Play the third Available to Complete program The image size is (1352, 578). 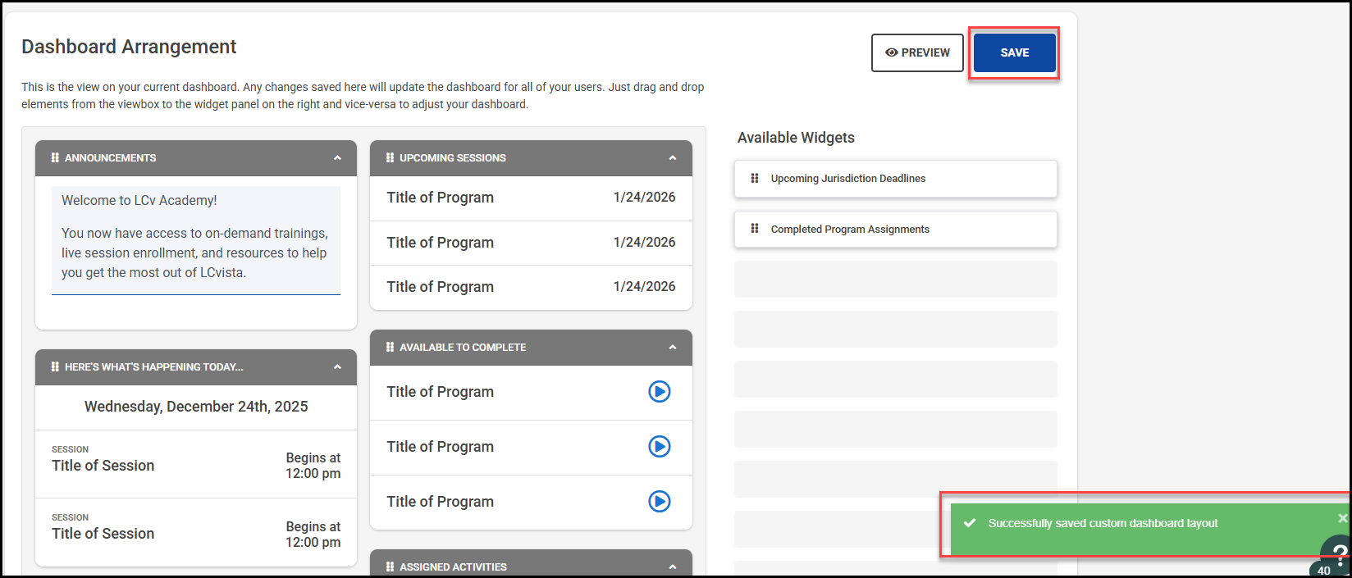(x=659, y=501)
